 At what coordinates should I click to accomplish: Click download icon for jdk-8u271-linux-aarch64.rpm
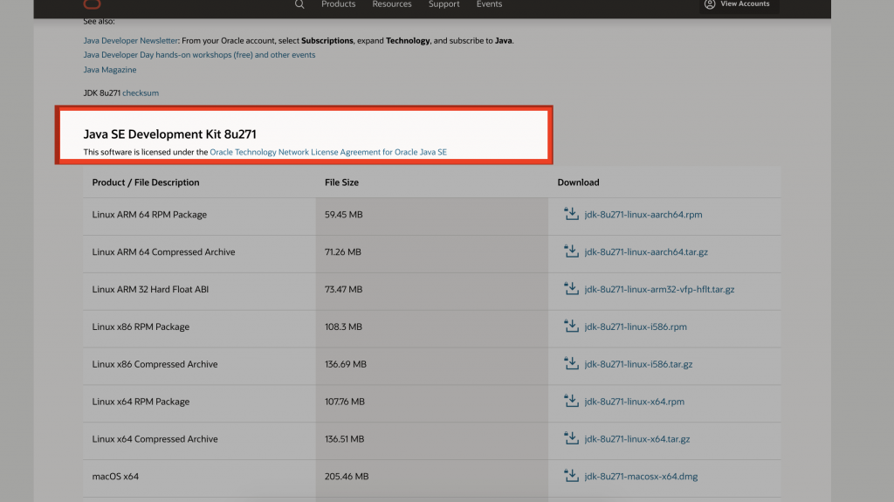571,214
